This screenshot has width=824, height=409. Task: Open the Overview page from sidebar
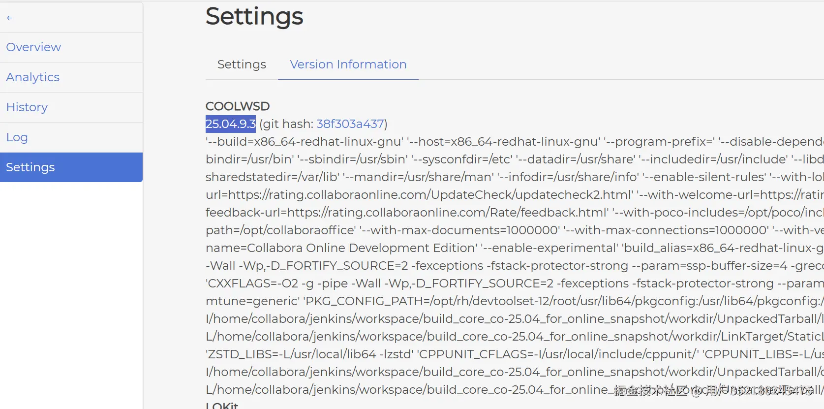coord(33,47)
